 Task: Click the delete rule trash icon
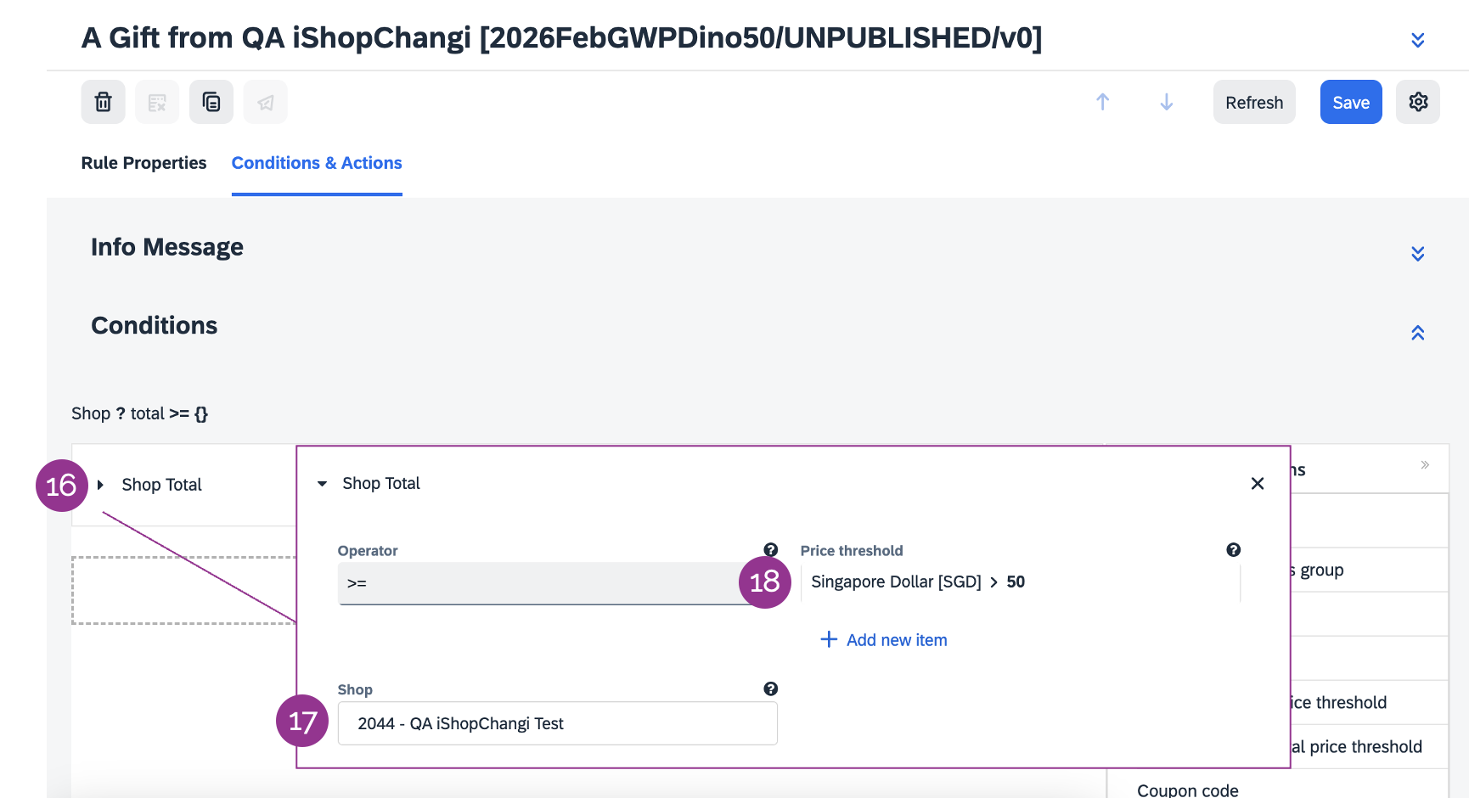(103, 102)
